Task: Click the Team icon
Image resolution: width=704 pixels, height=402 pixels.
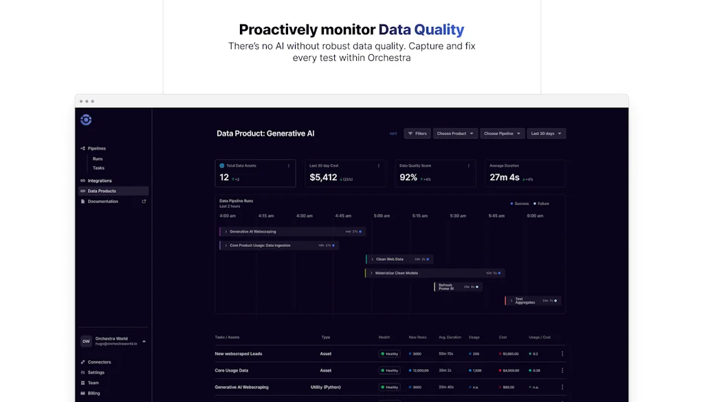Action: (x=82, y=383)
